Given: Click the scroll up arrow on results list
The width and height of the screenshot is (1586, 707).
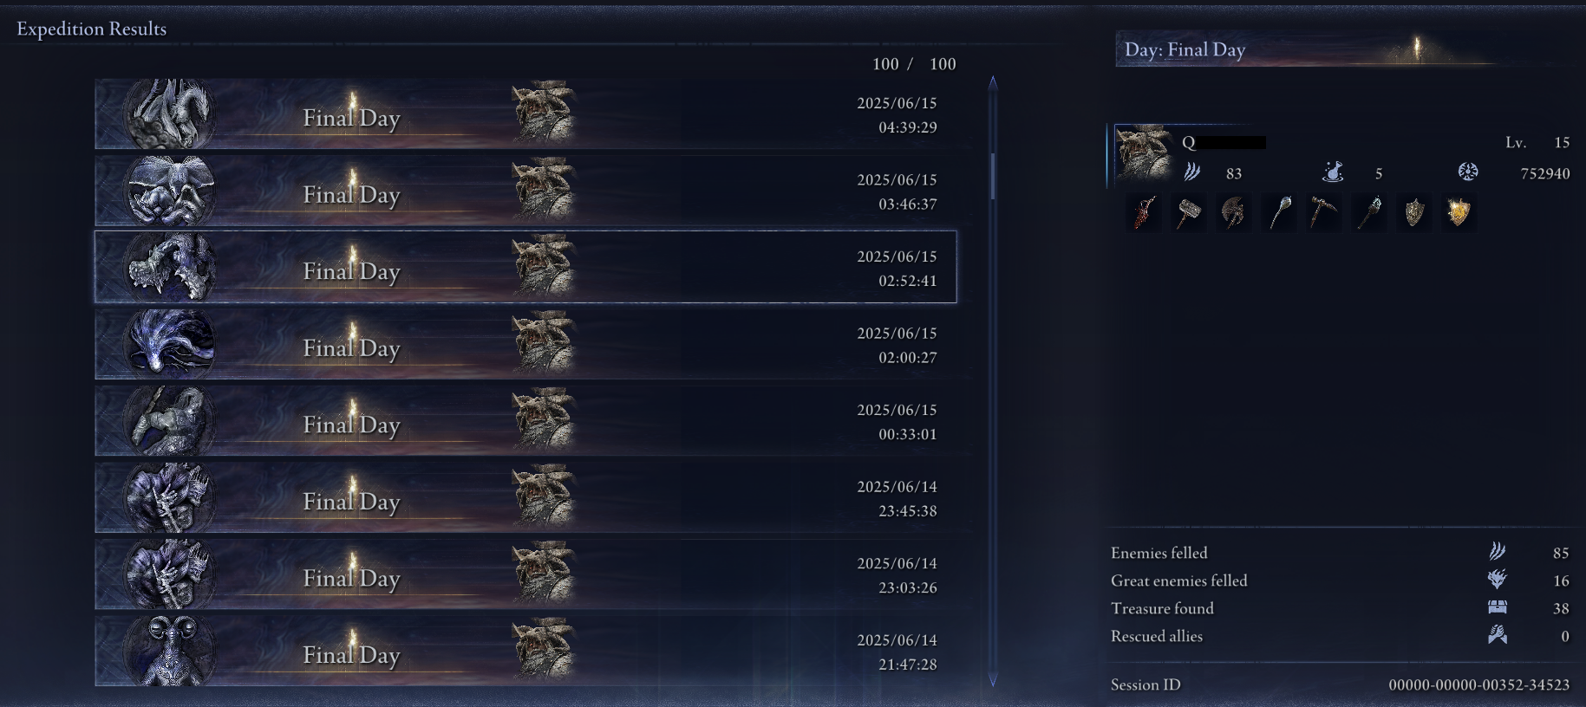Looking at the screenshot, I should pos(993,82).
